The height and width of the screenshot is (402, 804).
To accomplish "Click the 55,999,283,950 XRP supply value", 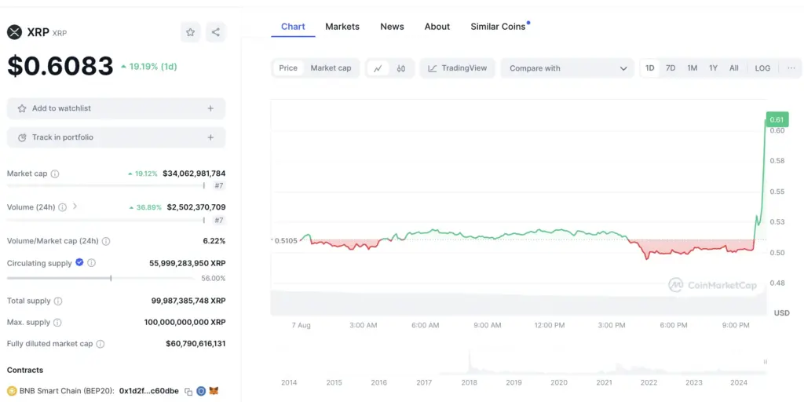I will (x=187, y=263).
